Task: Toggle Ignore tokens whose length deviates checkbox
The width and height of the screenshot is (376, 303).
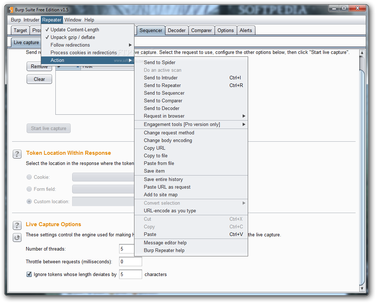Action: pyautogui.click(x=29, y=274)
